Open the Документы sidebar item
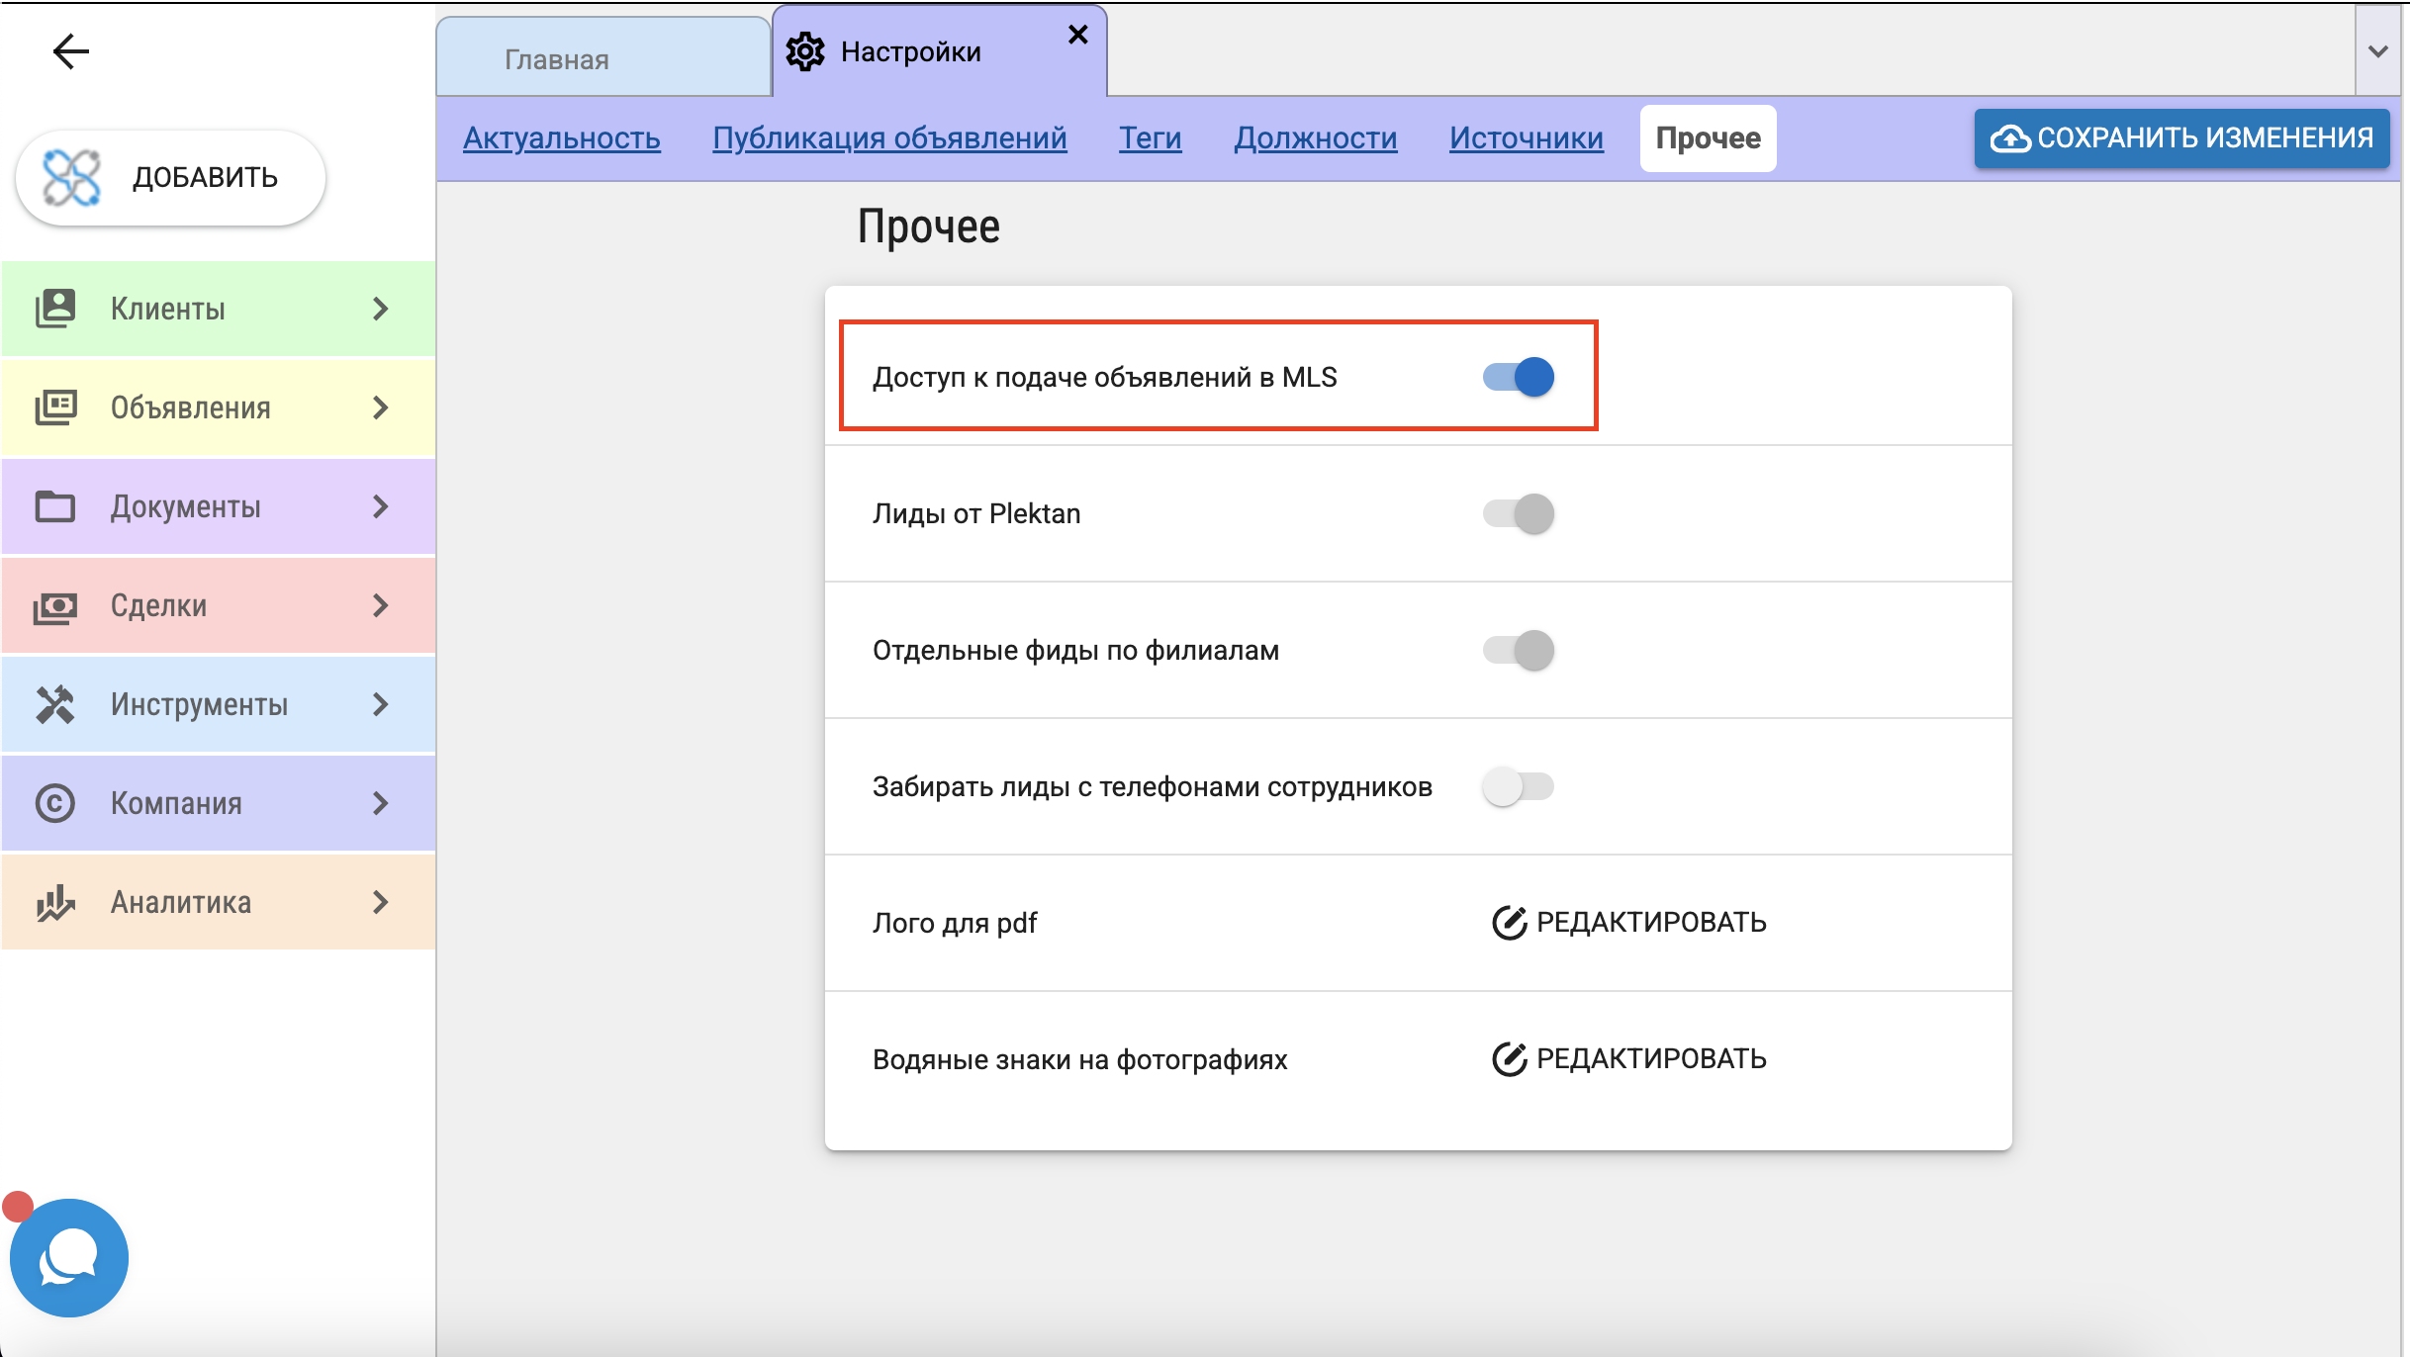 click(218, 506)
